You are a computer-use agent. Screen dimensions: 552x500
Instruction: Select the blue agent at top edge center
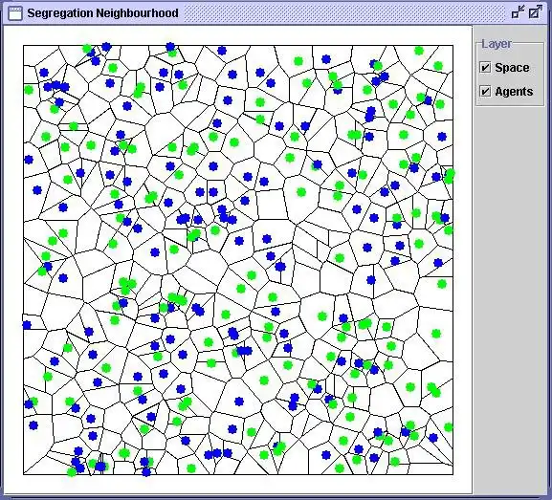click(221, 51)
